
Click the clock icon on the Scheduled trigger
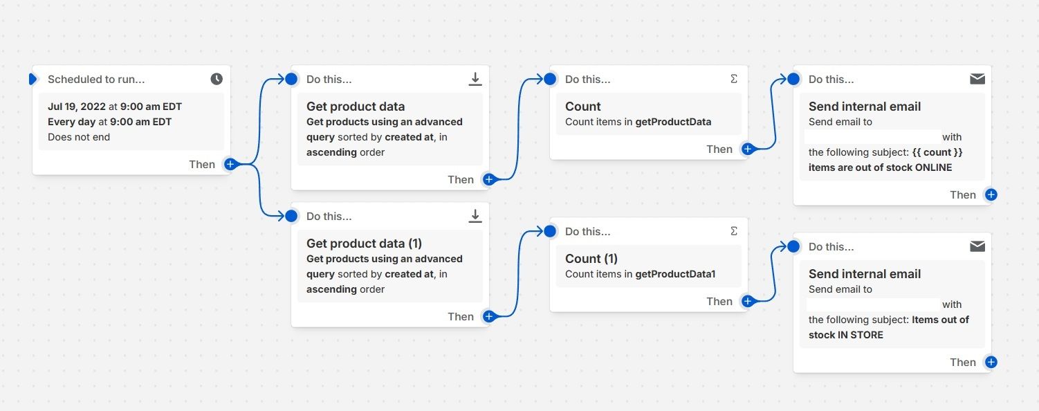pyautogui.click(x=217, y=79)
